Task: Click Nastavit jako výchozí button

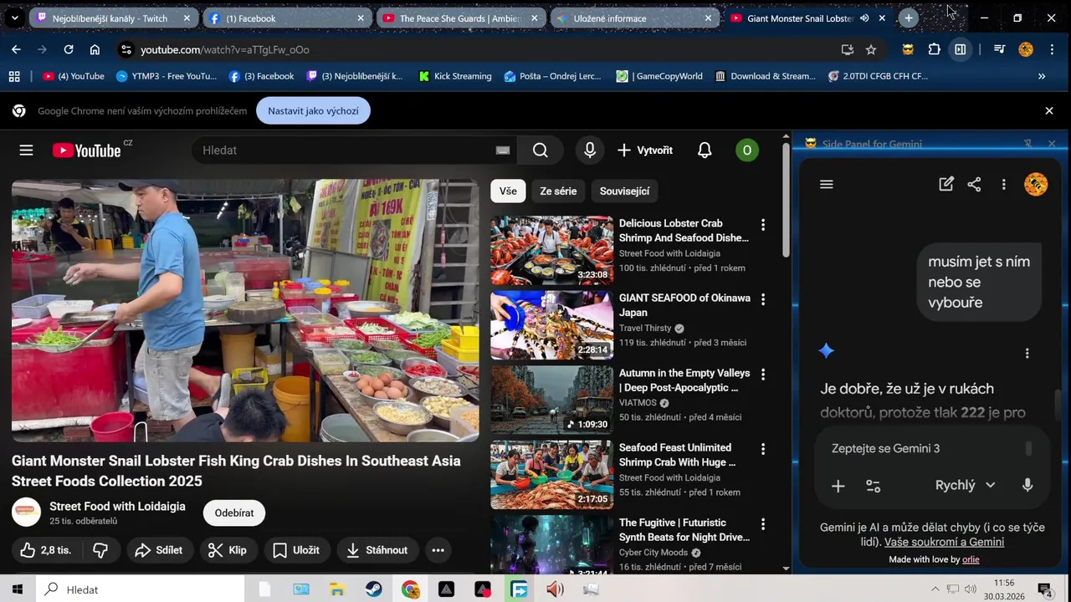Action: tap(313, 111)
